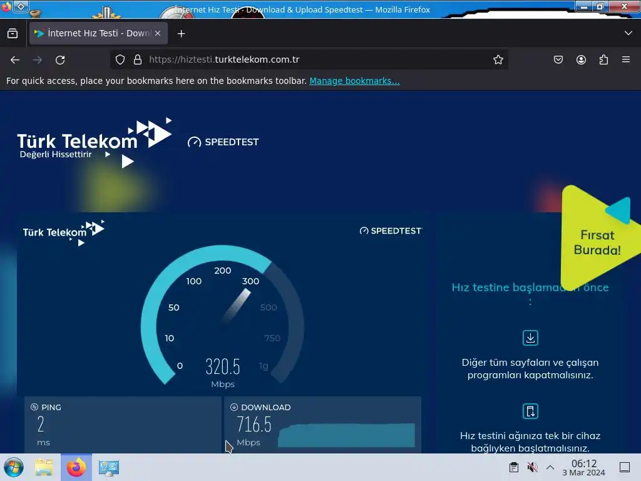Select the İnternet Hız Testi tab

98,33
